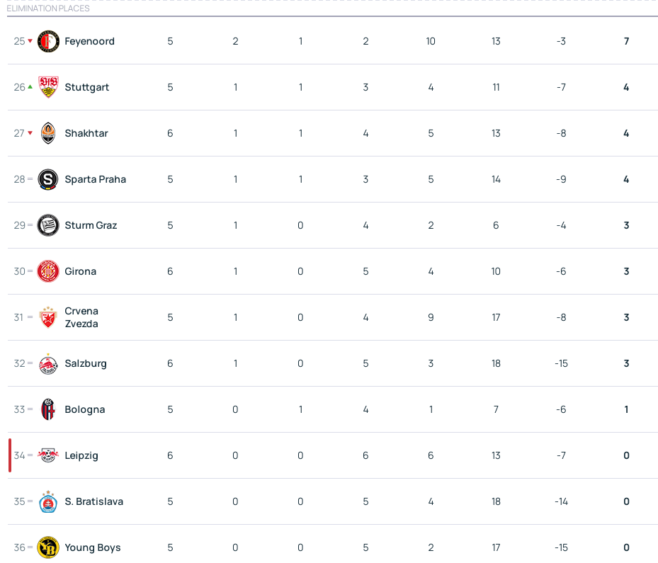Click the Salzburg club logo
Viewport: 658px width, 563px height.
point(48,363)
